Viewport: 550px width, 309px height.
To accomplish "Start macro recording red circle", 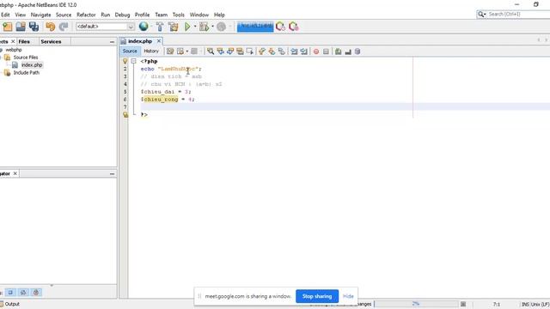I will [316, 51].
